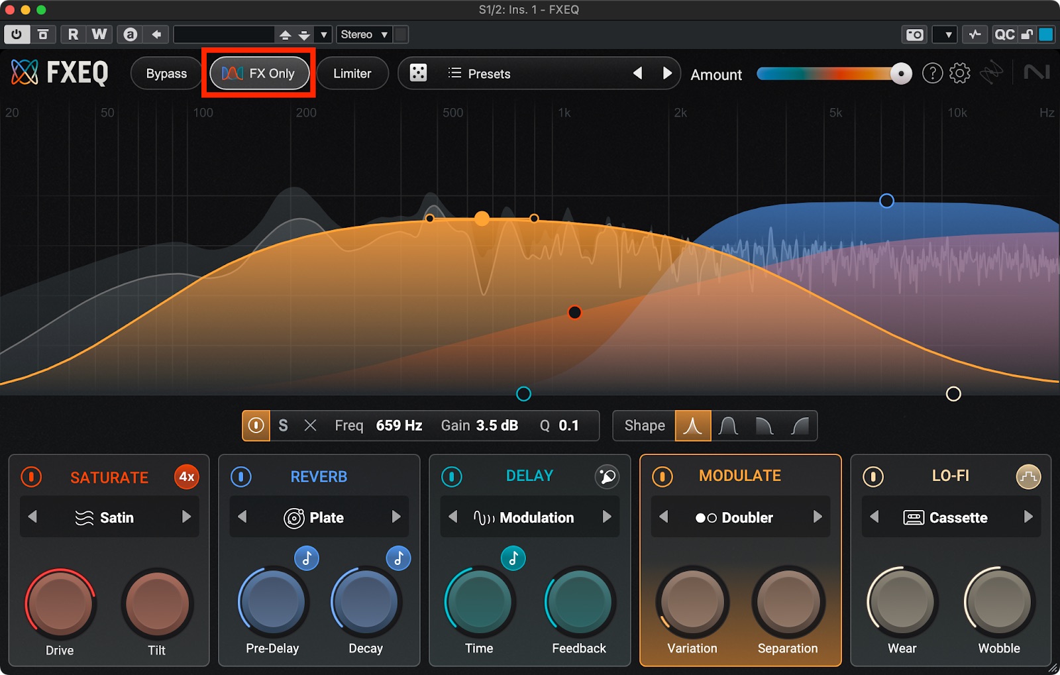This screenshot has width=1060, height=675.
Task: Select next Lo-Fi type after Cassette
Action: pyautogui.click(x=1028, y=517)
